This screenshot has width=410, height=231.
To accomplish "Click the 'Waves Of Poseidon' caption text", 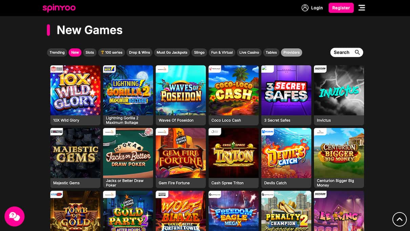I will tap(176, 120).
